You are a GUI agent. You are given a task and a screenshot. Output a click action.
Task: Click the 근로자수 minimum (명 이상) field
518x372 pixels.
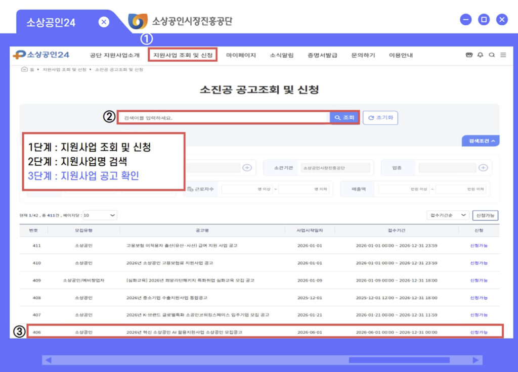point(247,189)
